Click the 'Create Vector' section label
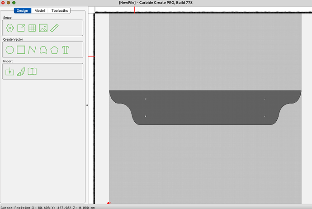This screenshot has height=209, width=312. [x=13, y=39]
